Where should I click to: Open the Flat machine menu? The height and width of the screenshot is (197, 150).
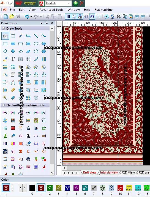coord(103,10)
